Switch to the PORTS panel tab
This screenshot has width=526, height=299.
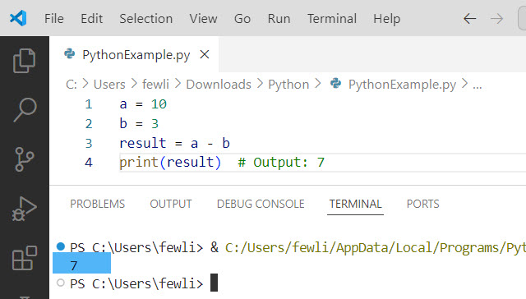pyautogui.click(x=422, y=204)
